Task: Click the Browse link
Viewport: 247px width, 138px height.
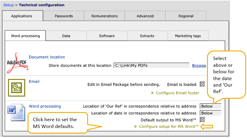Action: (x=199, y=65)
